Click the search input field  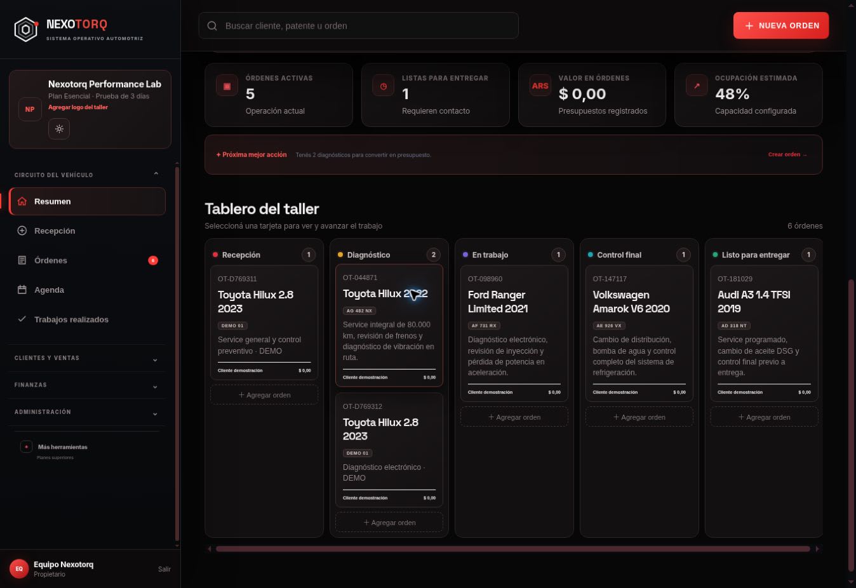pyautogui.click(x=358, y=25)
